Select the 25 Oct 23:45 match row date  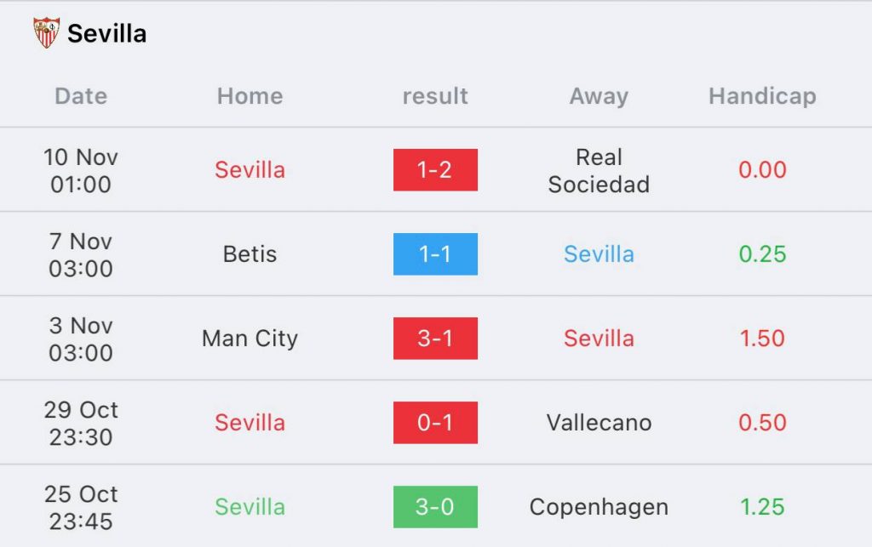(x=81, y=507)
